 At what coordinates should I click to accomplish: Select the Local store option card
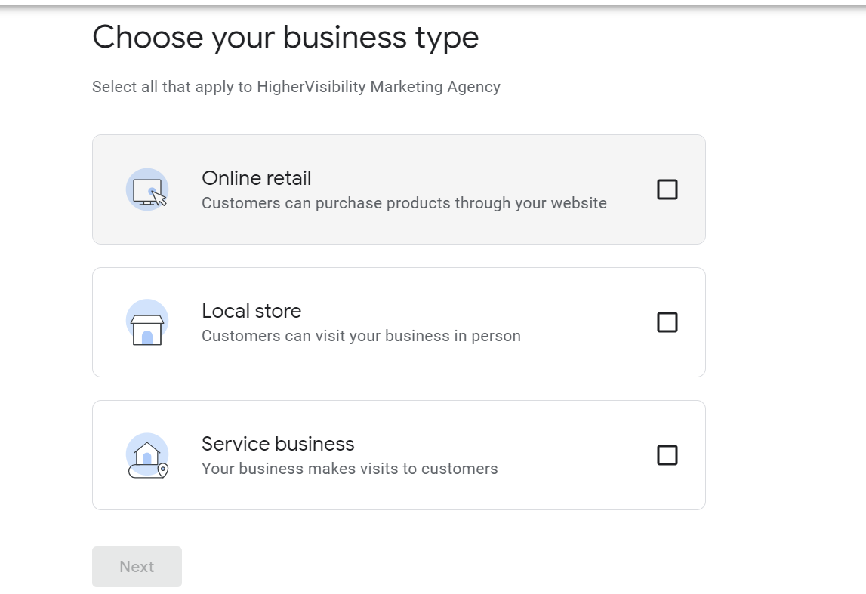[399, 322]
